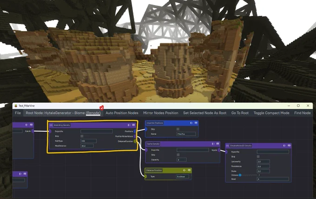Select the Imported Positions node title
316x199 pixels.
[x=155, y=123]
